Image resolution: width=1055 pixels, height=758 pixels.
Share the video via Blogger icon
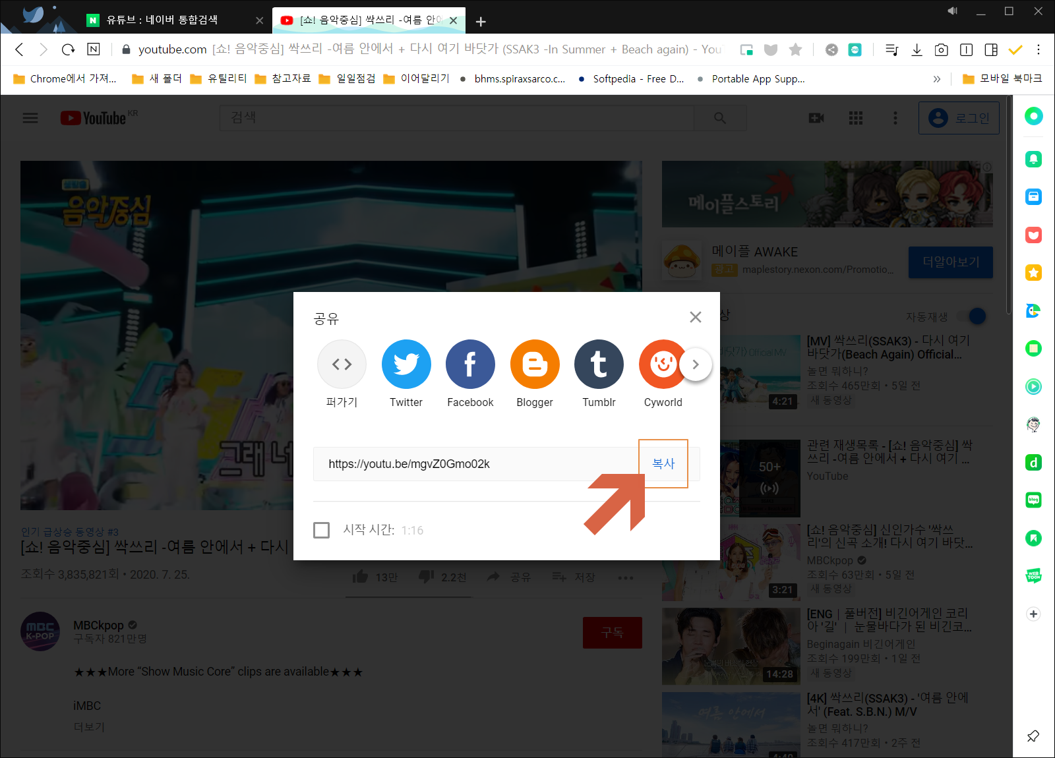pyautogui.click(x=535, y=364)
